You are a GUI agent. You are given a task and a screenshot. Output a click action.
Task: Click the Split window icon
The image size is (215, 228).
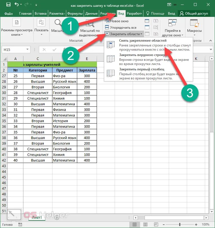coord(147,21)
